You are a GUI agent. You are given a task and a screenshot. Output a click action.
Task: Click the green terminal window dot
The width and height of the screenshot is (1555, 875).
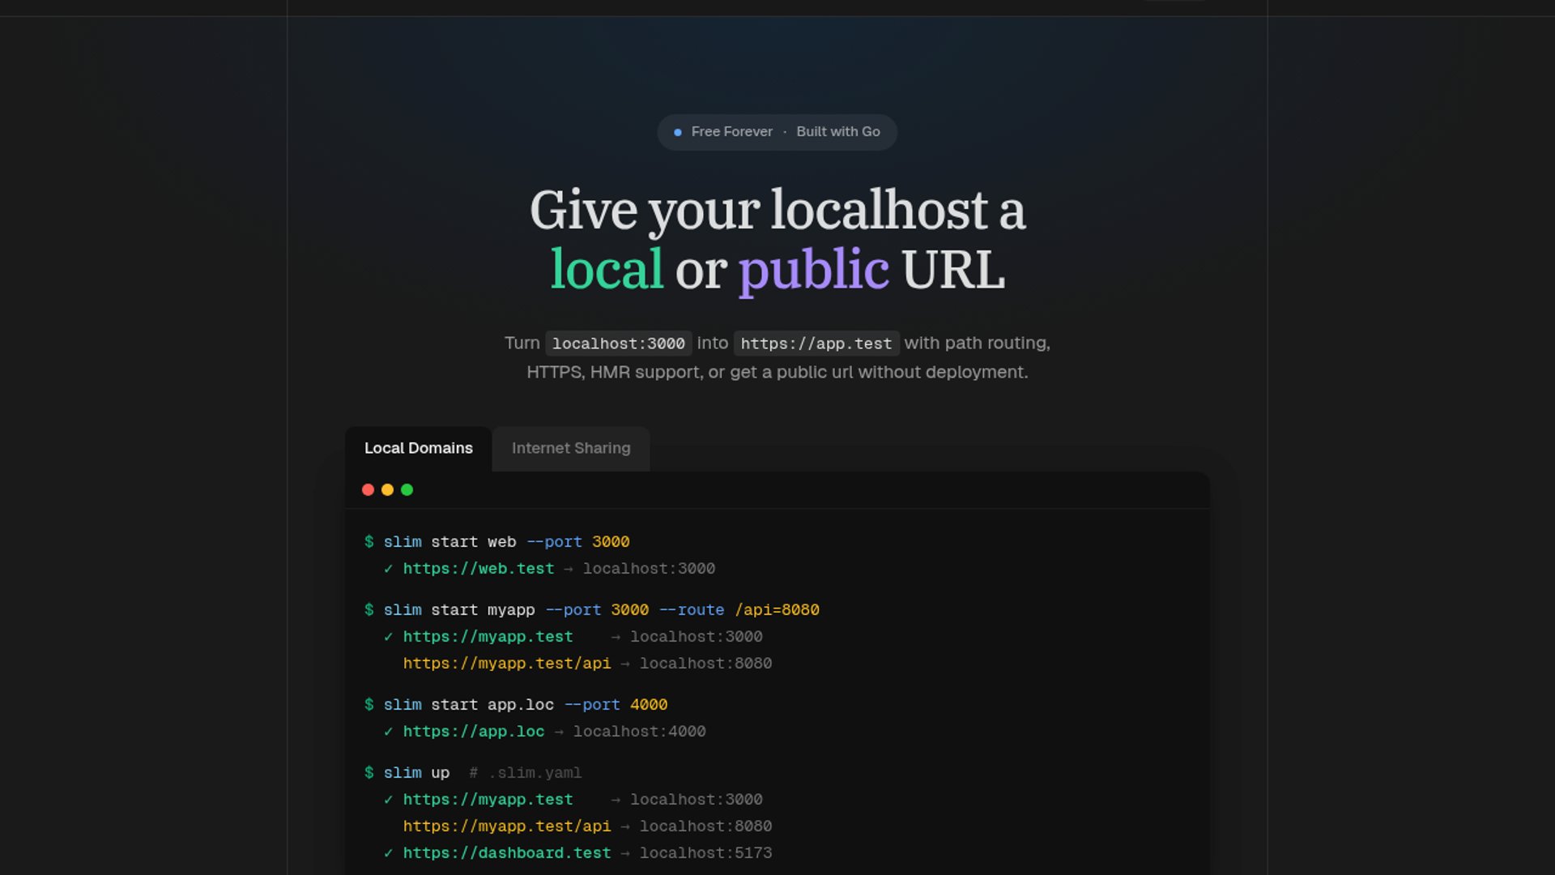click(x=407, y=489)
